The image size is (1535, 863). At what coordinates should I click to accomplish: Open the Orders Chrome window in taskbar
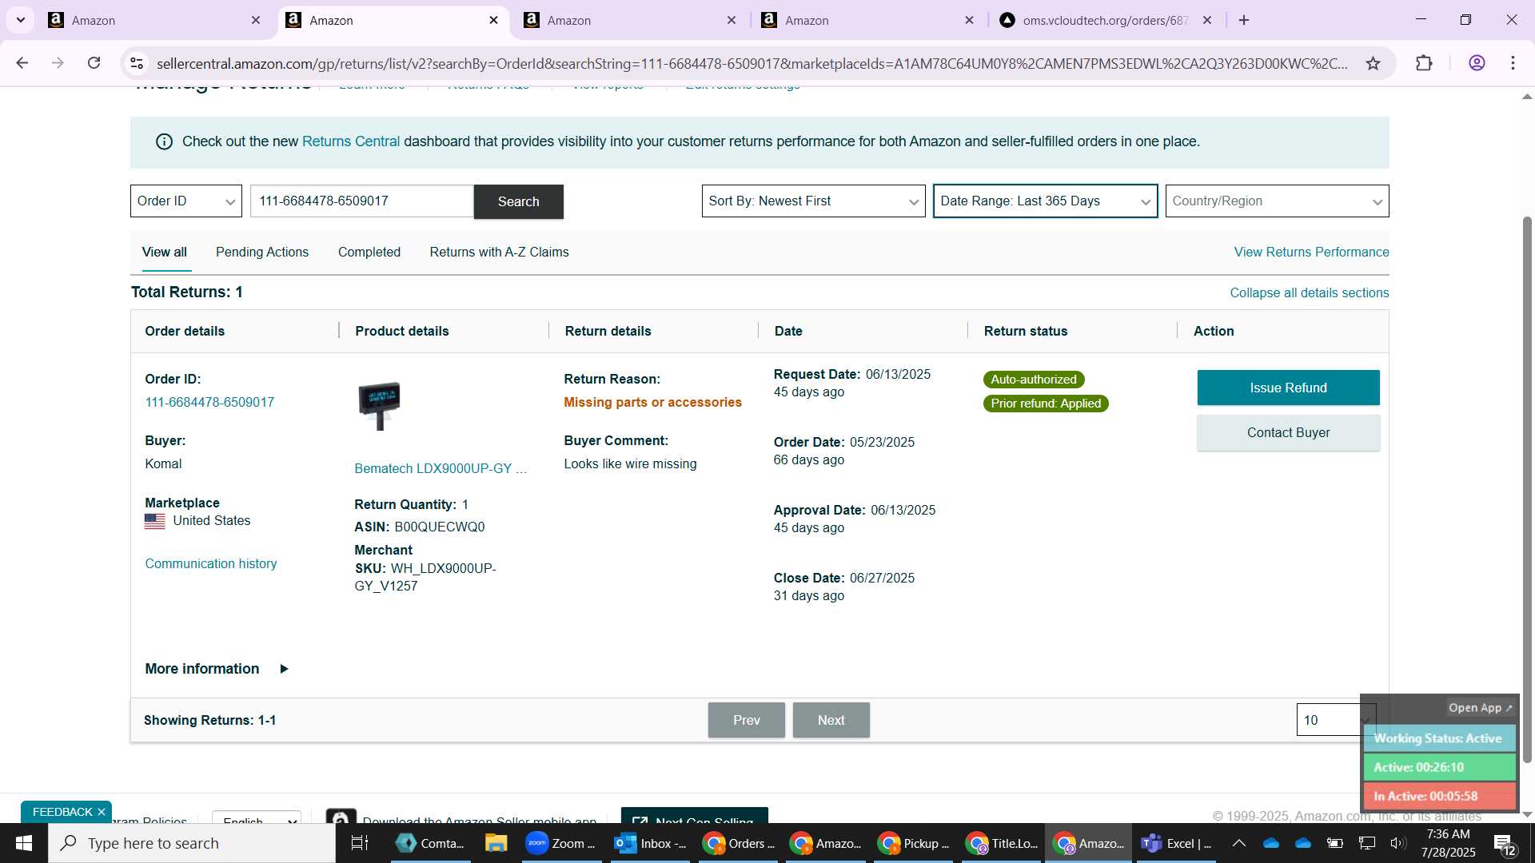pos(739,843)
